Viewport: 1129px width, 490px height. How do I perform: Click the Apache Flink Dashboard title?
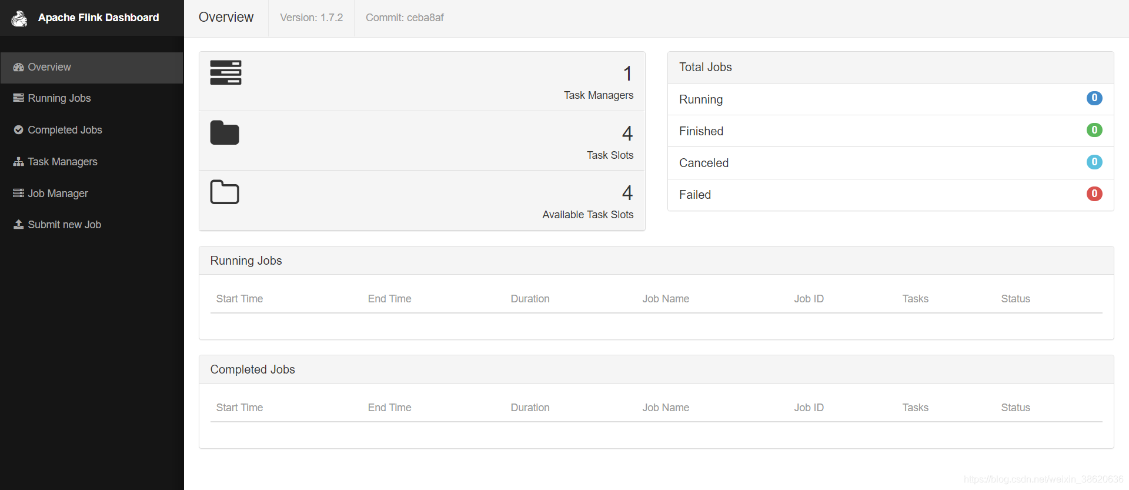coord(99,18)
